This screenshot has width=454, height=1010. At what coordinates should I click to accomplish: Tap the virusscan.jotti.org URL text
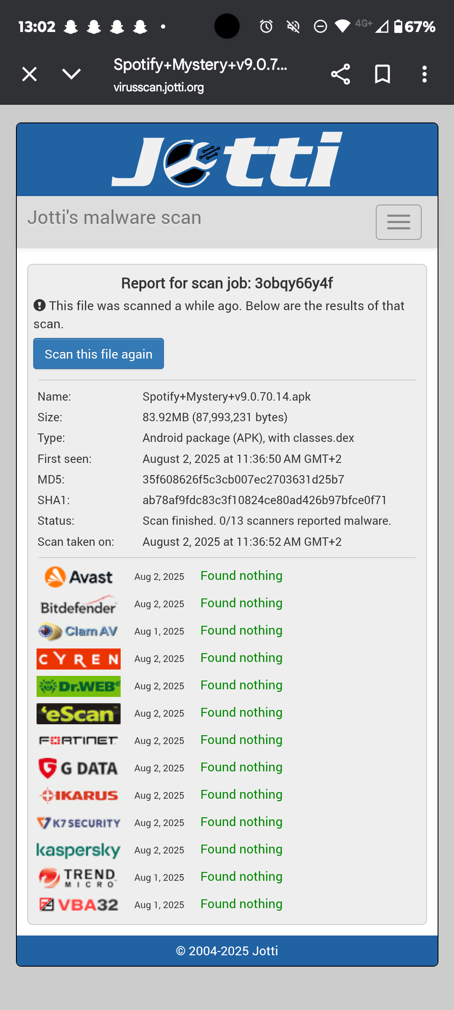point(158,88)
